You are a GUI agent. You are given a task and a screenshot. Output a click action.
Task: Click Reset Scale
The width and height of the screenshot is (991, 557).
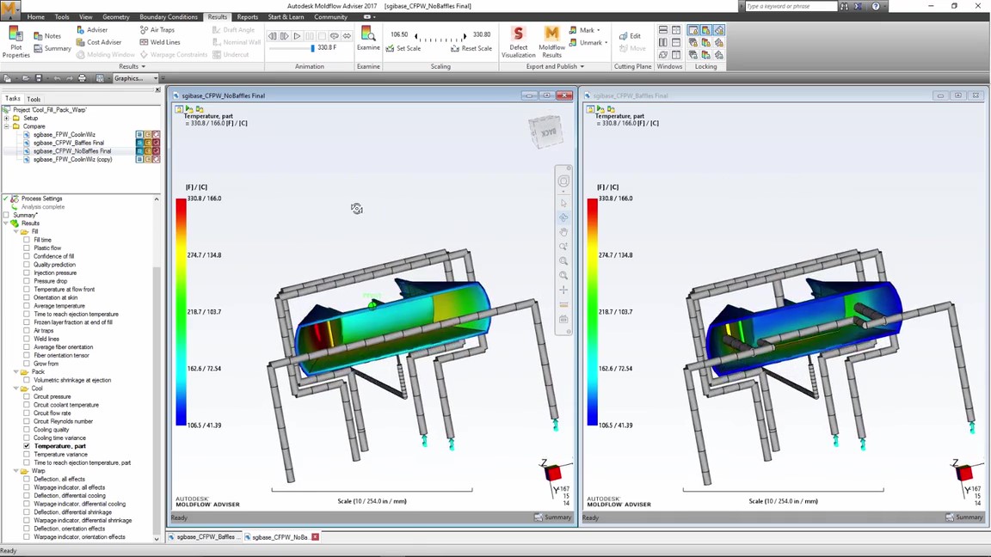coord(471,49)
